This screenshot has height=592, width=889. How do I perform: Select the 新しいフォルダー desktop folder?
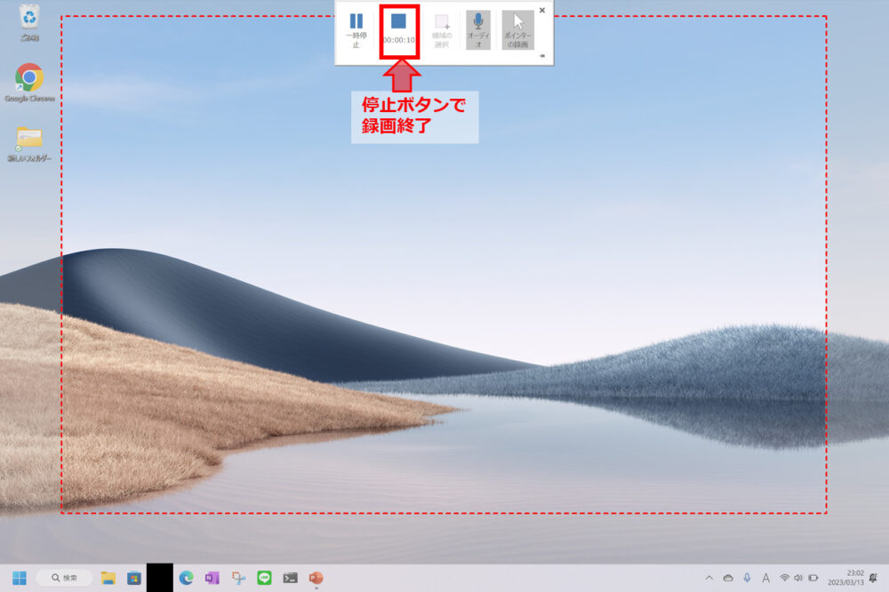pos(29,144)
